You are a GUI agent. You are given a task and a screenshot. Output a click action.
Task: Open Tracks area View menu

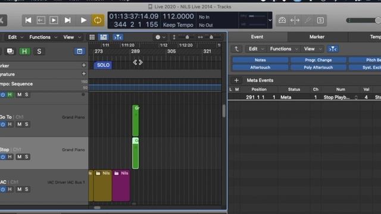tap(72, 37)
